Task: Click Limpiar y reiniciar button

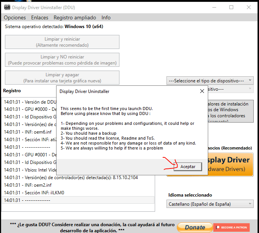Action: (x=62, y=42)
